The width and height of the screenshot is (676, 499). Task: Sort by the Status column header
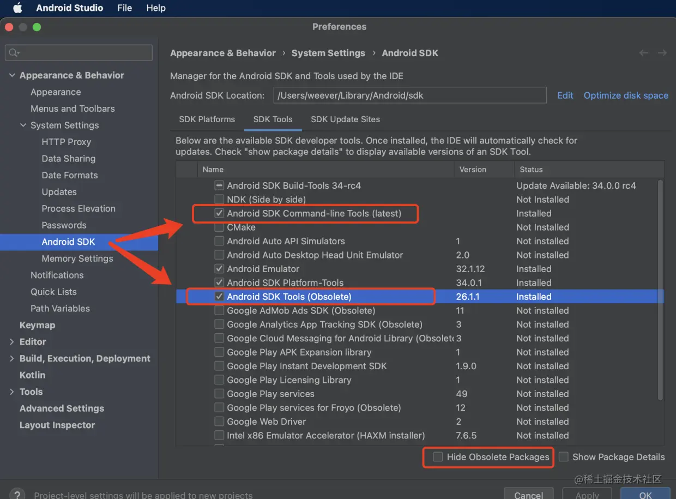(x=589, y=170)
